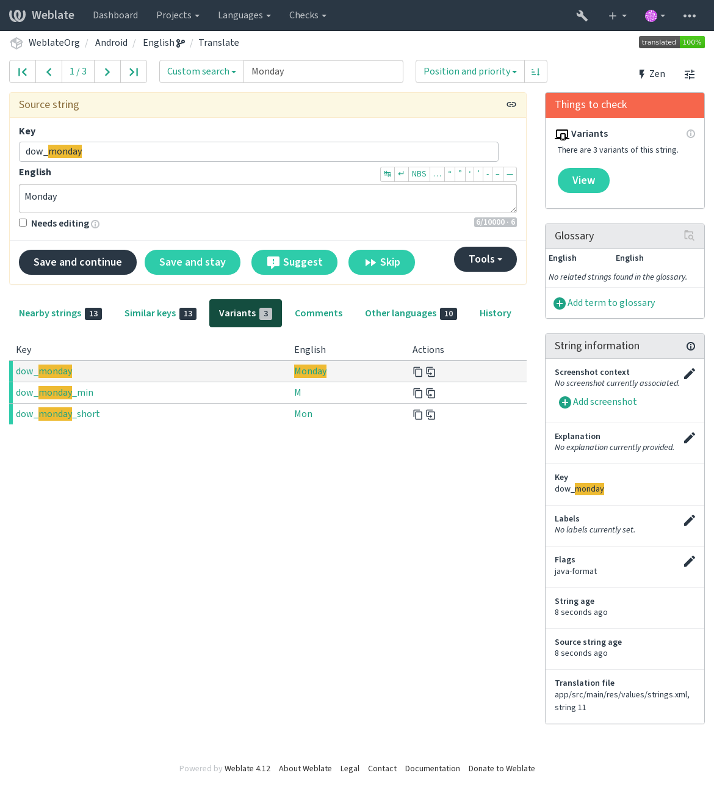
Task: Copy icon in dow_monday row
Action: 418,372
